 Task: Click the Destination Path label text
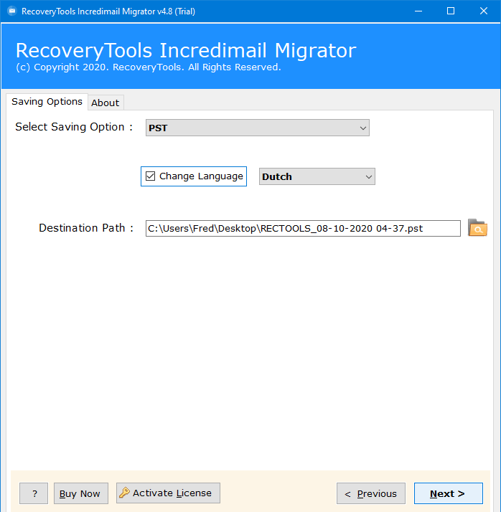(86, 227)
